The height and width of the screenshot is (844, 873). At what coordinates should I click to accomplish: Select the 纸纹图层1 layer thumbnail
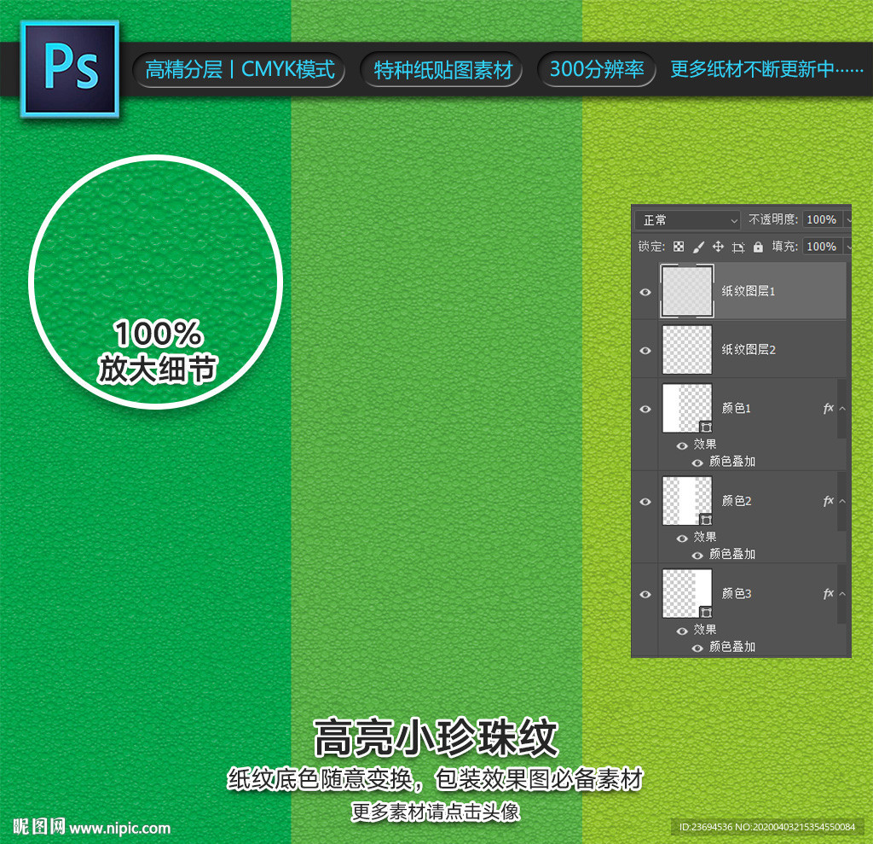687,291
